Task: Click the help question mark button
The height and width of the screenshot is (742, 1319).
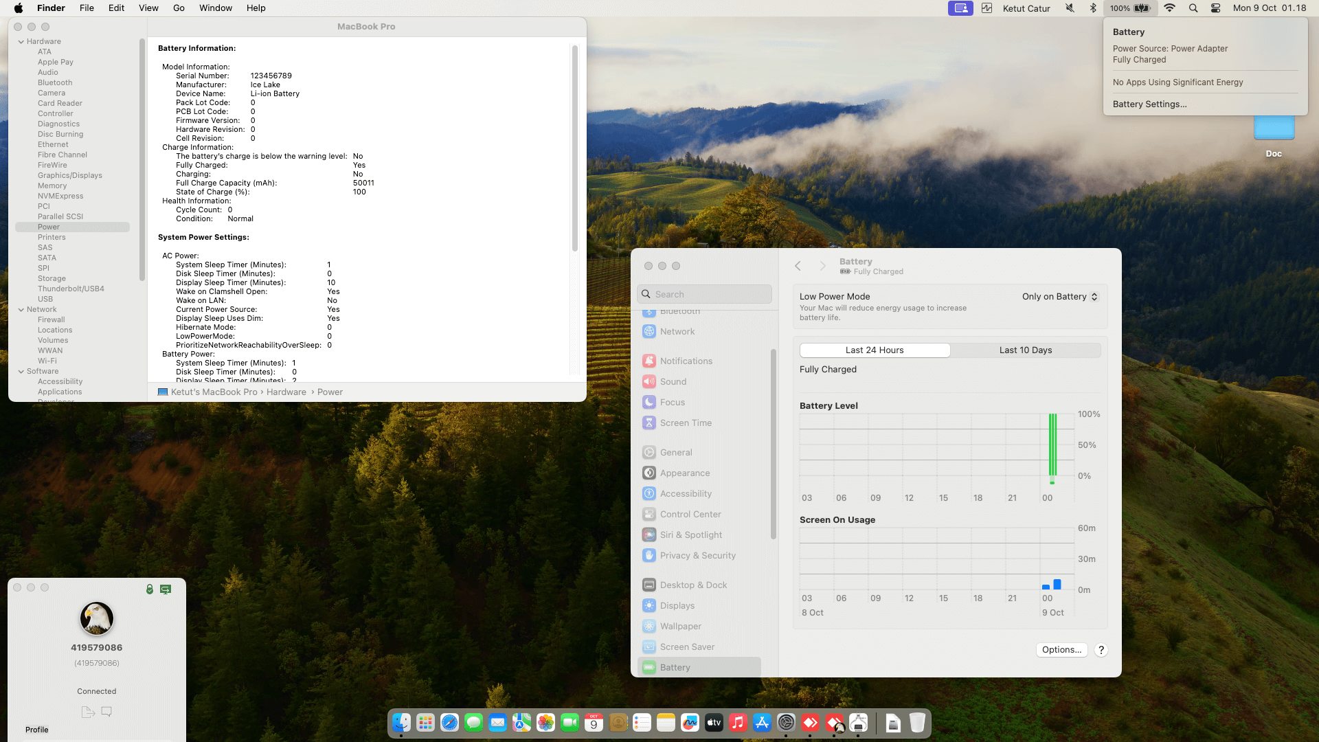Action: [x=1101, y=650]
